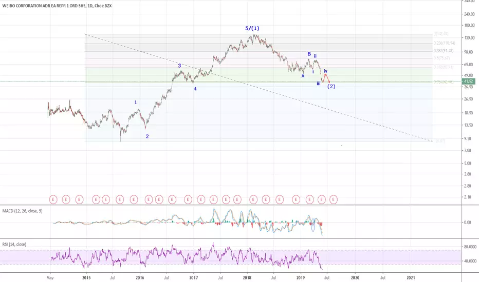This screenshot has height=282, width=479.
Task: Click 2021 on the time axis
Action: click(411, 278)
